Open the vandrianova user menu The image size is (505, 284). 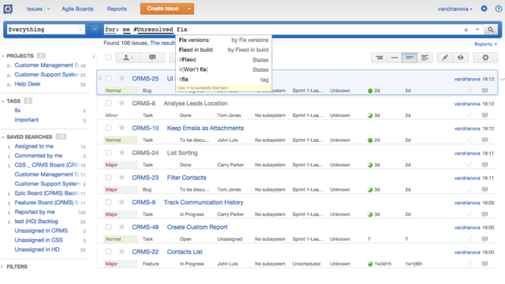pos(454,9)
